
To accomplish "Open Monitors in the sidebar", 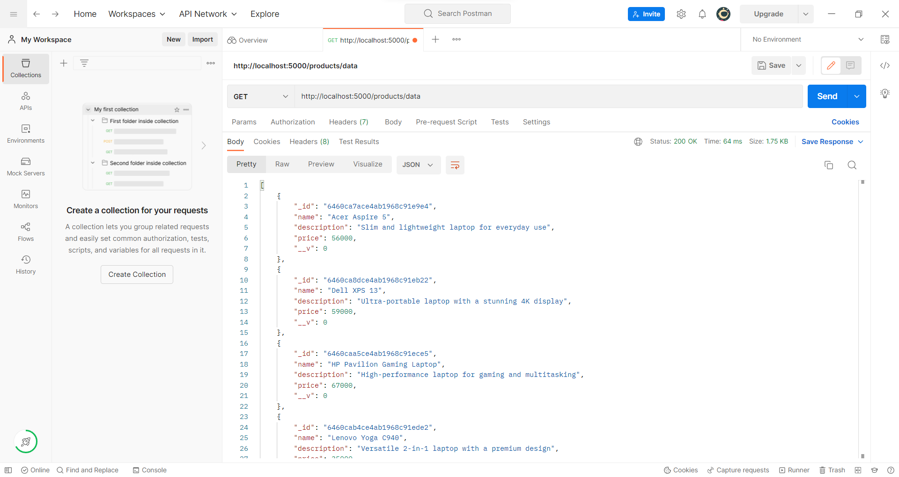I will (26, 200).
